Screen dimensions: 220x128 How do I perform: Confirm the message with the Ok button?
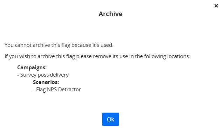(110, 119)
